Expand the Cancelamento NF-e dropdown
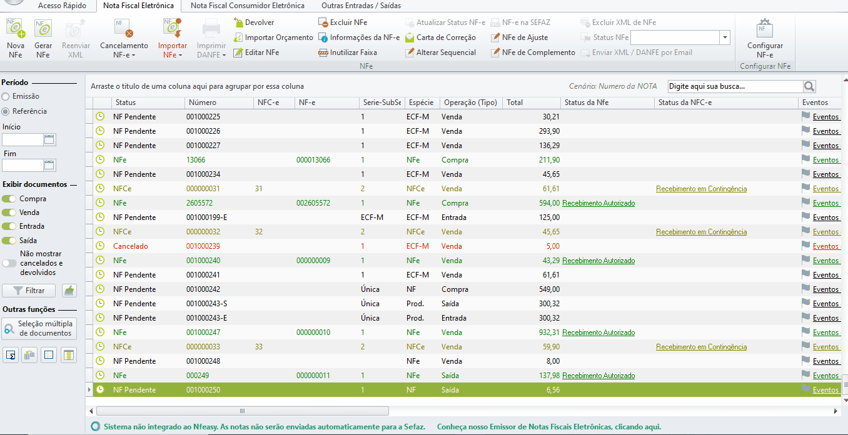This screenshot has width=848, height=435. coord(124,50)
